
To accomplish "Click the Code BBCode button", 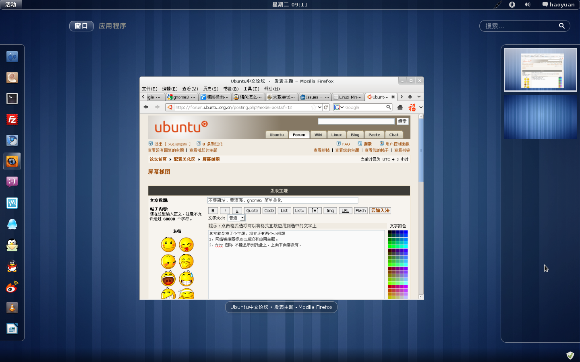I will tap(269, 210).
